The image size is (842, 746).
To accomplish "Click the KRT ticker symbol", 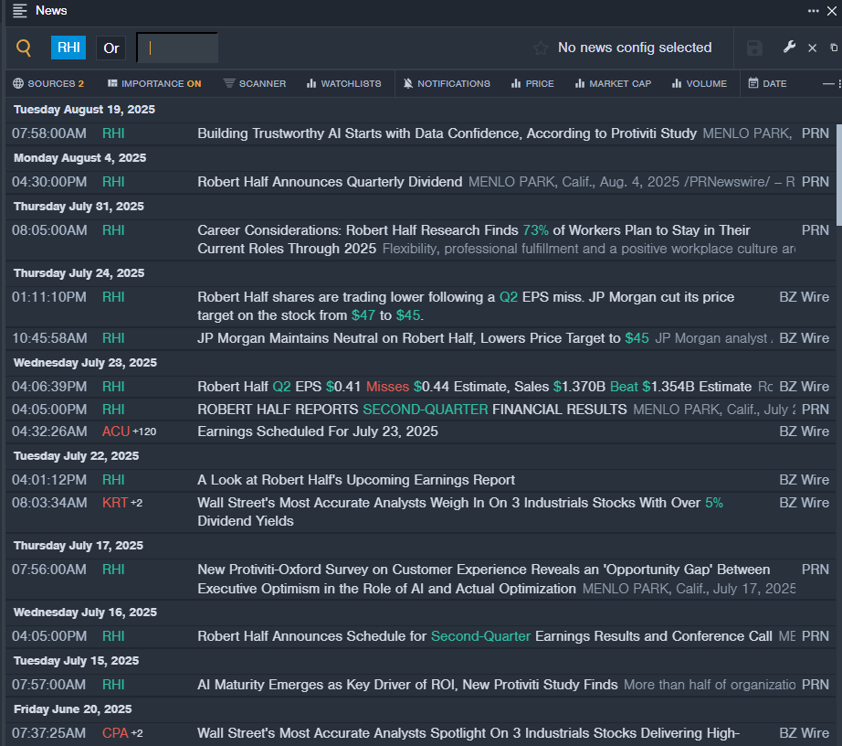I will [115, 503].
